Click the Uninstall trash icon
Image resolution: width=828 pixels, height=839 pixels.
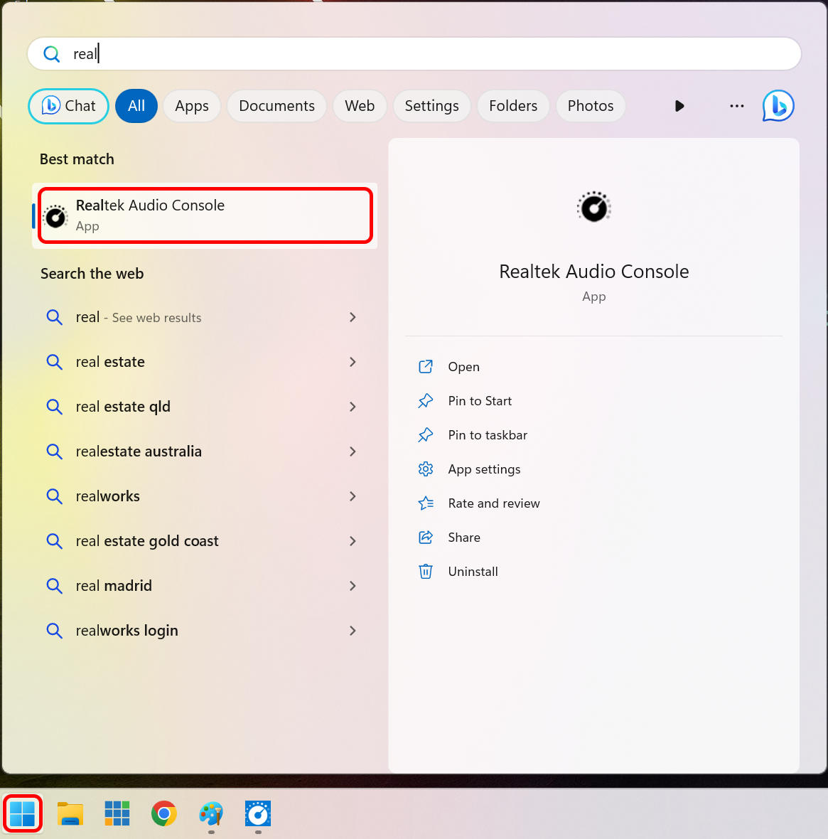click(425, 571)
